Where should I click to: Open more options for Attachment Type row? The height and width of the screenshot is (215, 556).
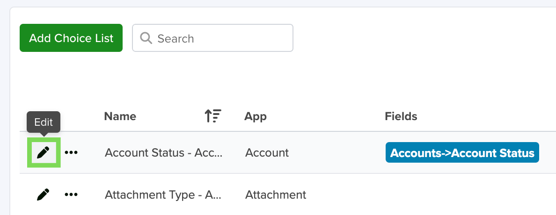click(71, 194)
